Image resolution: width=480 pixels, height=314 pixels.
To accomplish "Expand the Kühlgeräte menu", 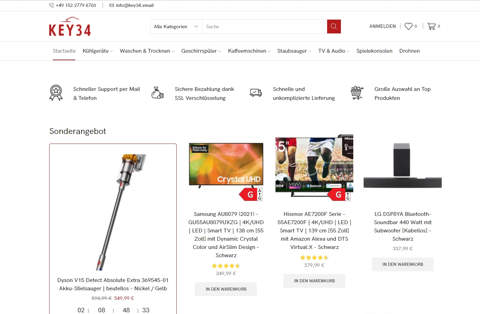I will pos(98,51).
